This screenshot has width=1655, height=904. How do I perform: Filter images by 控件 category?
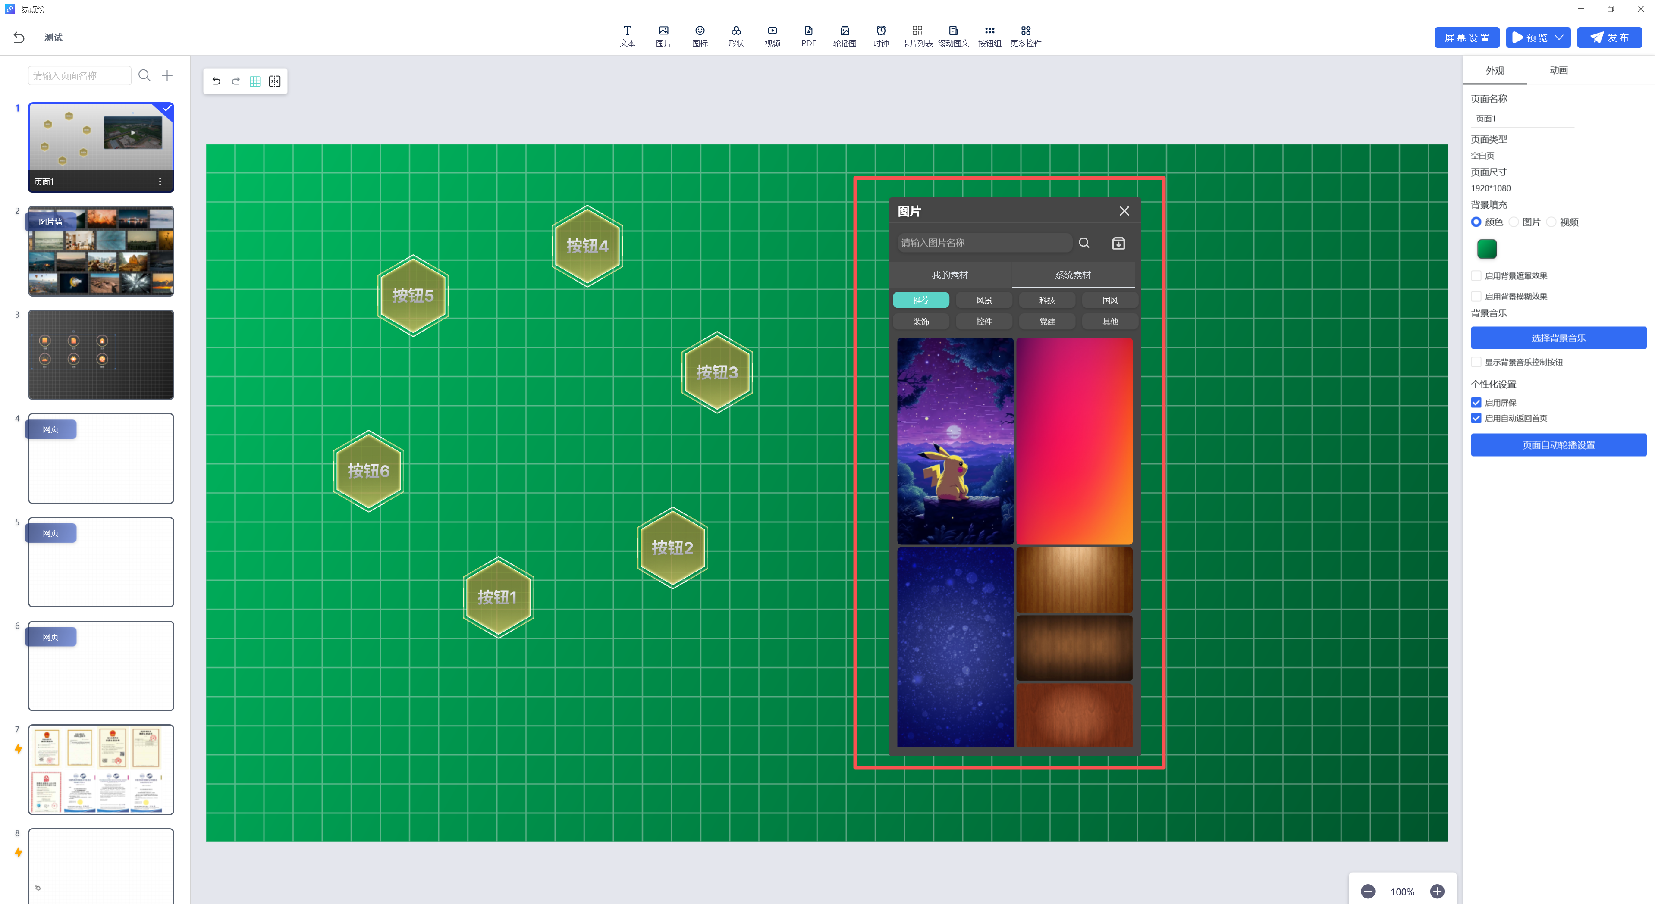pos(983,321)
